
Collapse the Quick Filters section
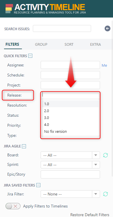30,56
